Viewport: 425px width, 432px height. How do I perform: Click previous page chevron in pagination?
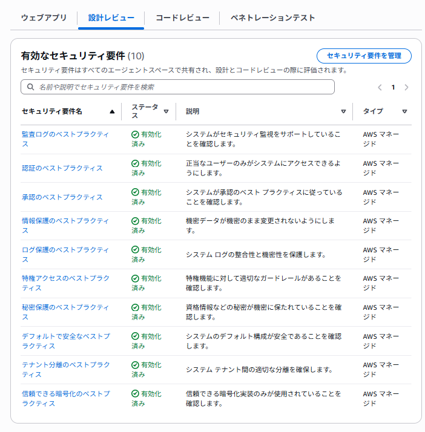(380, 87)
